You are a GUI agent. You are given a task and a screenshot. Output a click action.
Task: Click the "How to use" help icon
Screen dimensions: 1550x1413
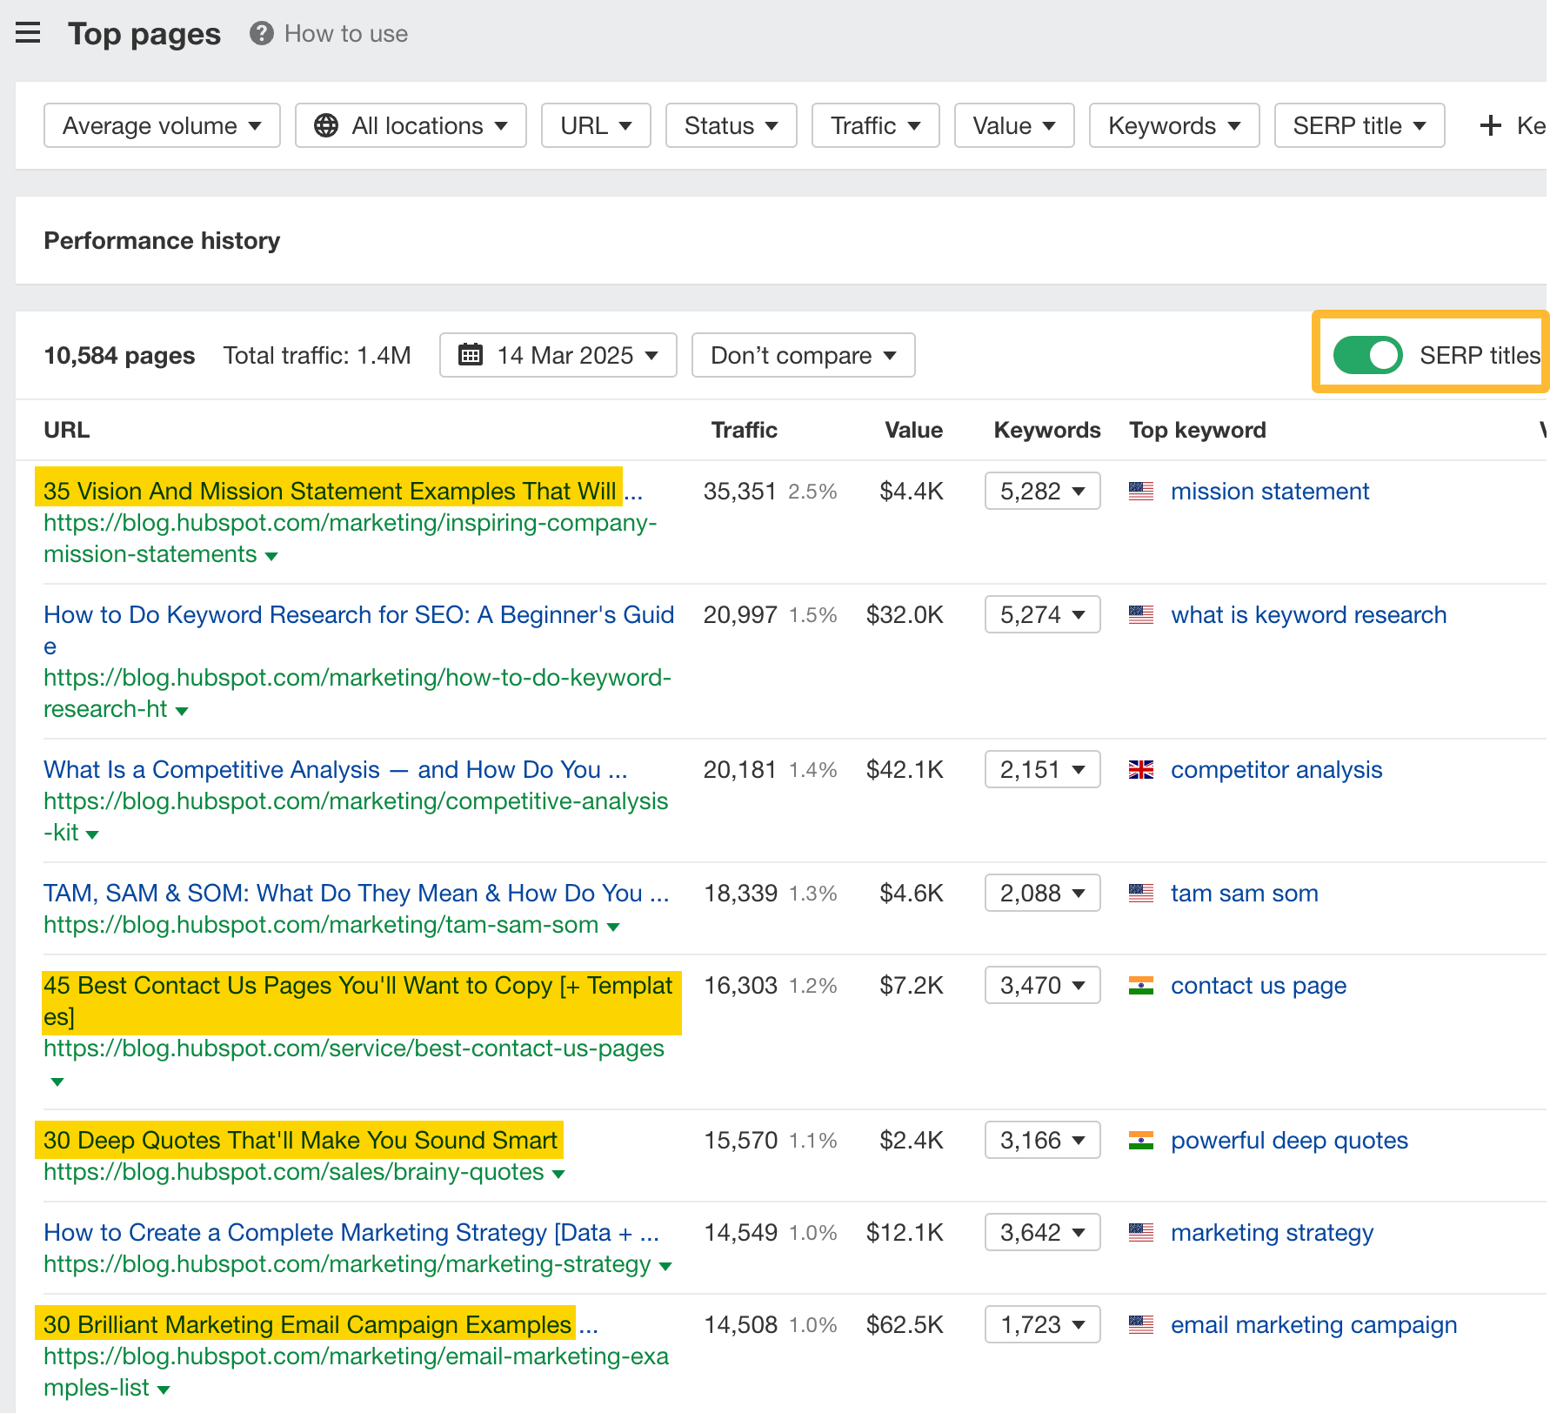[x=260, y=33]
